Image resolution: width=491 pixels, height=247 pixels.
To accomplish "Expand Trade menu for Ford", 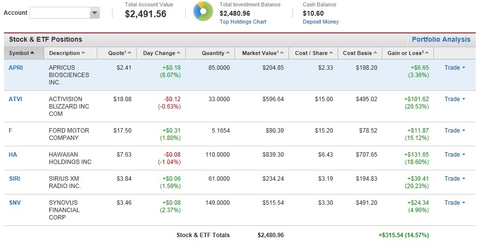I will (x=455, y=131).
